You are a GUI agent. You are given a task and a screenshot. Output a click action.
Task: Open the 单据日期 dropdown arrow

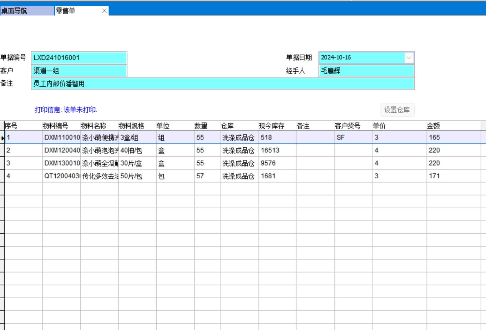(x=409, y=57)
